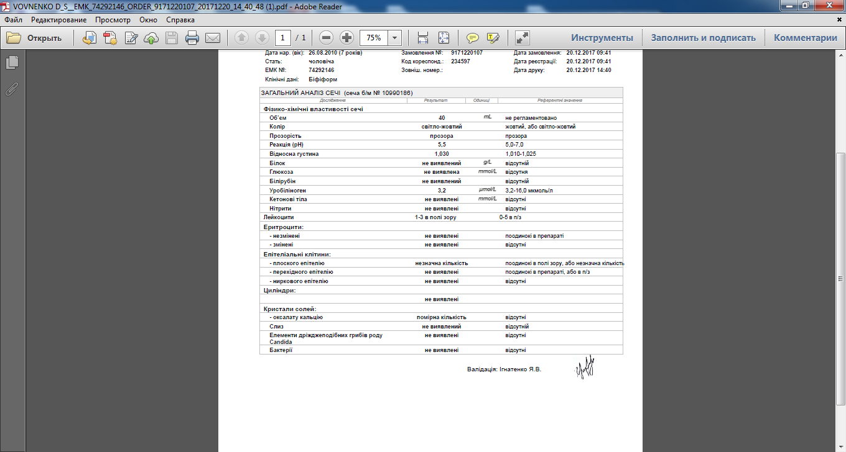Open the Инструменты panel

point(602,38)
